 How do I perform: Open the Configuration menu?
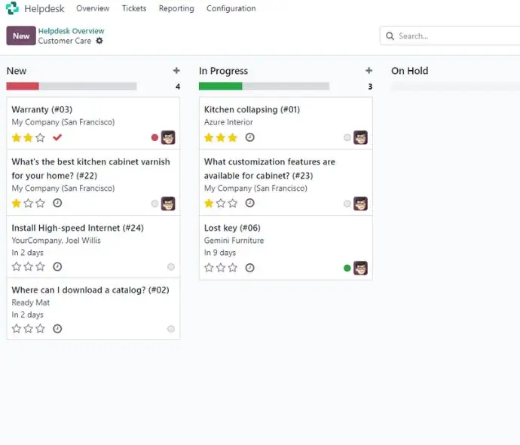(x=231, y=8)
